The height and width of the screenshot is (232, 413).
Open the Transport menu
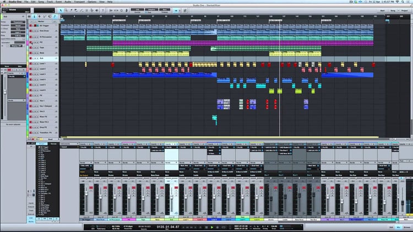[79, 2]
